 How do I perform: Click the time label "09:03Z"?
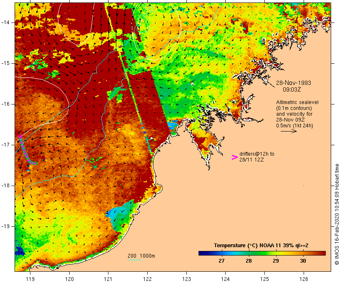(x=292, y=89)
